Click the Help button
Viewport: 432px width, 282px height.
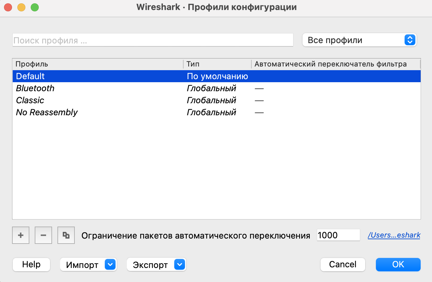[x=31, y=264]
